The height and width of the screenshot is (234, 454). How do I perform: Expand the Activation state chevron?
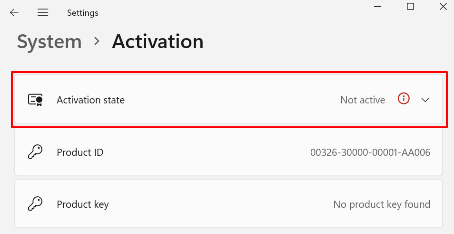425,100
